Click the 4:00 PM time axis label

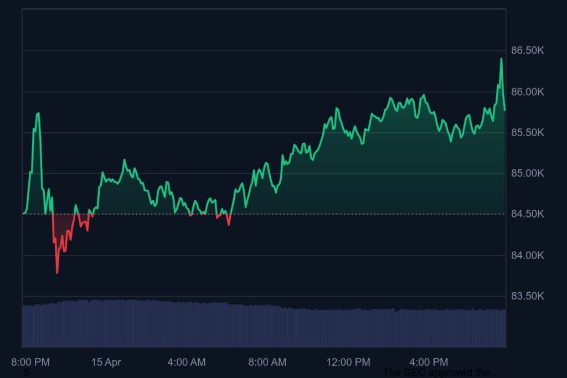[429, 362]
